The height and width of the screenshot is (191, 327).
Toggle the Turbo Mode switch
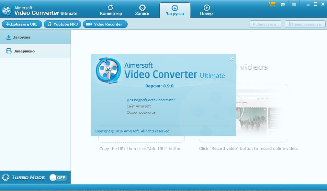coord(58,177)
